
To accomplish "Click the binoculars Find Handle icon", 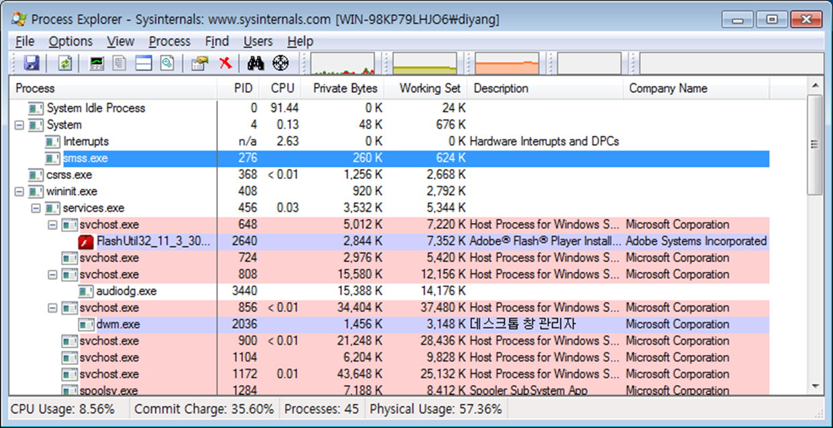I will [x=256, y=64].
